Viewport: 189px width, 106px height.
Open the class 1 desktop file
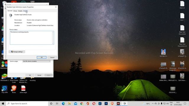tap(182, 17)
